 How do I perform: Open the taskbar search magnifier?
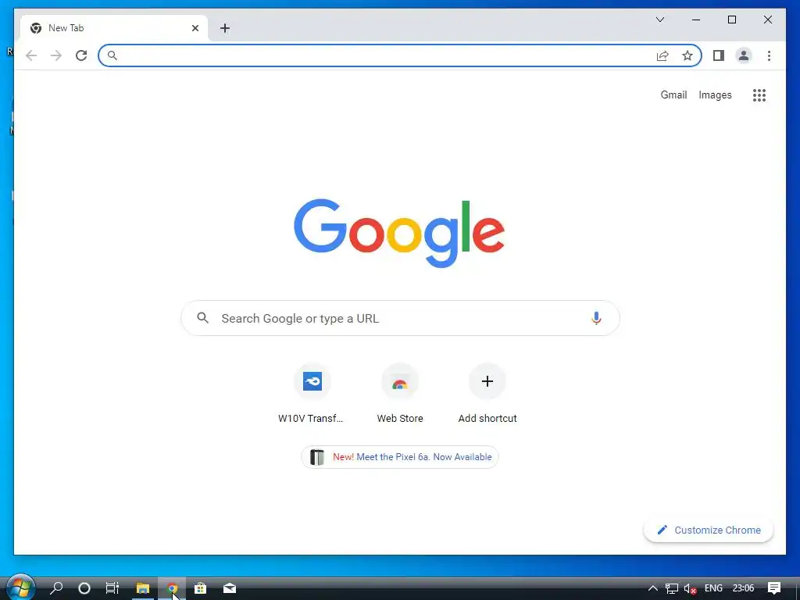[x=56, y=588]
